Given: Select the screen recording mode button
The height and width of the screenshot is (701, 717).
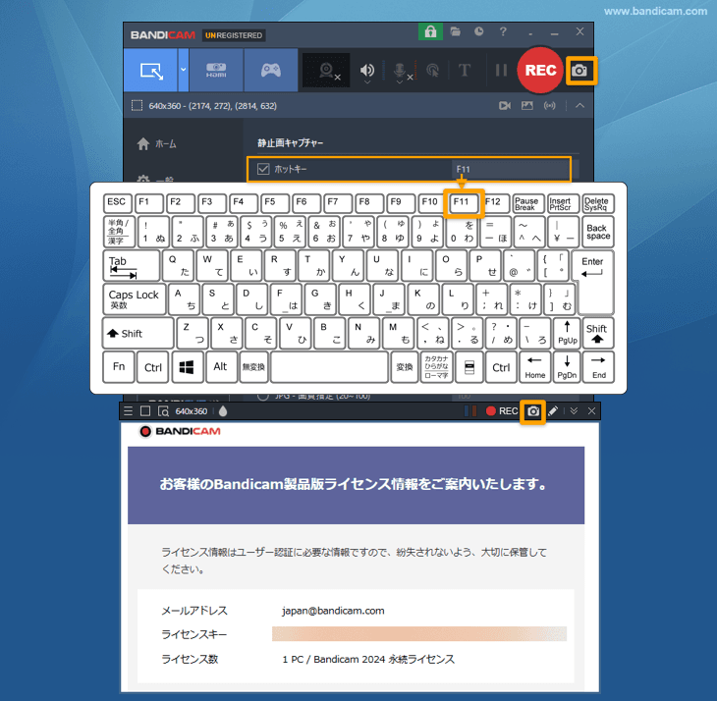Looking at the screenshot, I should click(150, 71).
